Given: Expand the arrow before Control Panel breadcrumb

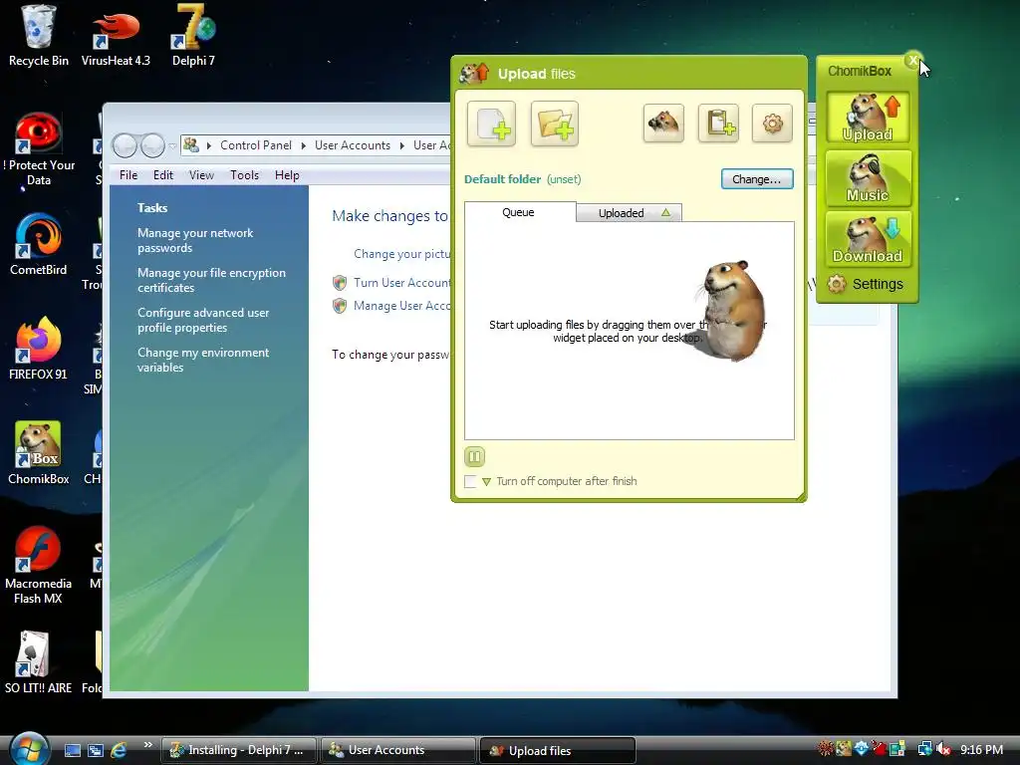Looking at the screenshot, I should [209, 145].
